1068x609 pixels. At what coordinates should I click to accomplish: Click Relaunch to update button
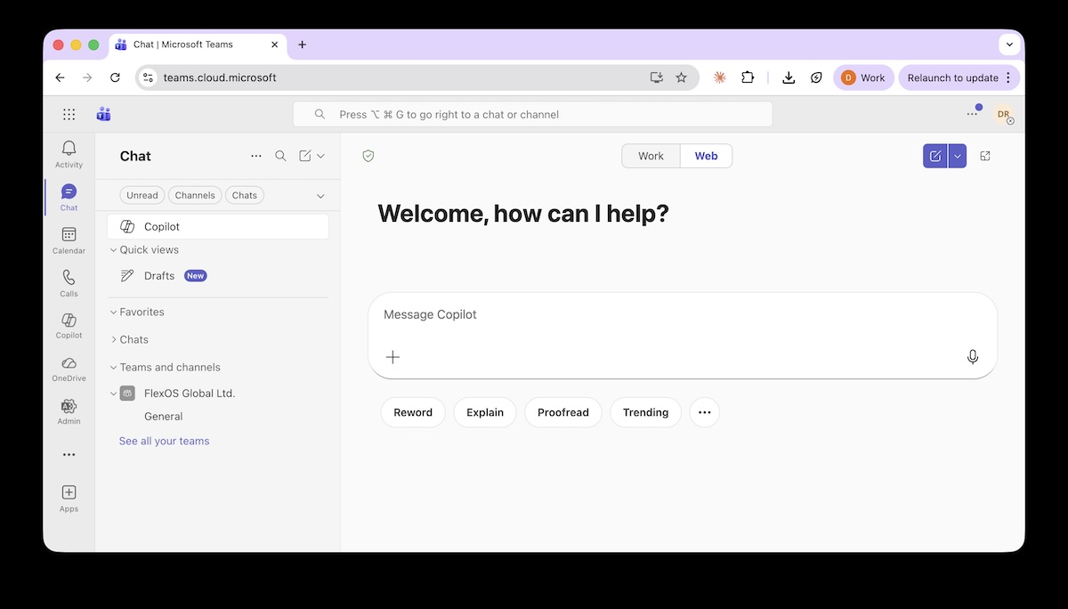(x=959, y=77)
